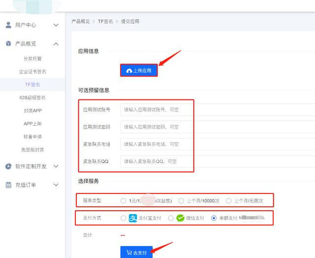Image resolution: width=315 pixels, height=258 pixels.
Task: Expand the 充值订单 menu chevron
Action: tap(56, 185)
